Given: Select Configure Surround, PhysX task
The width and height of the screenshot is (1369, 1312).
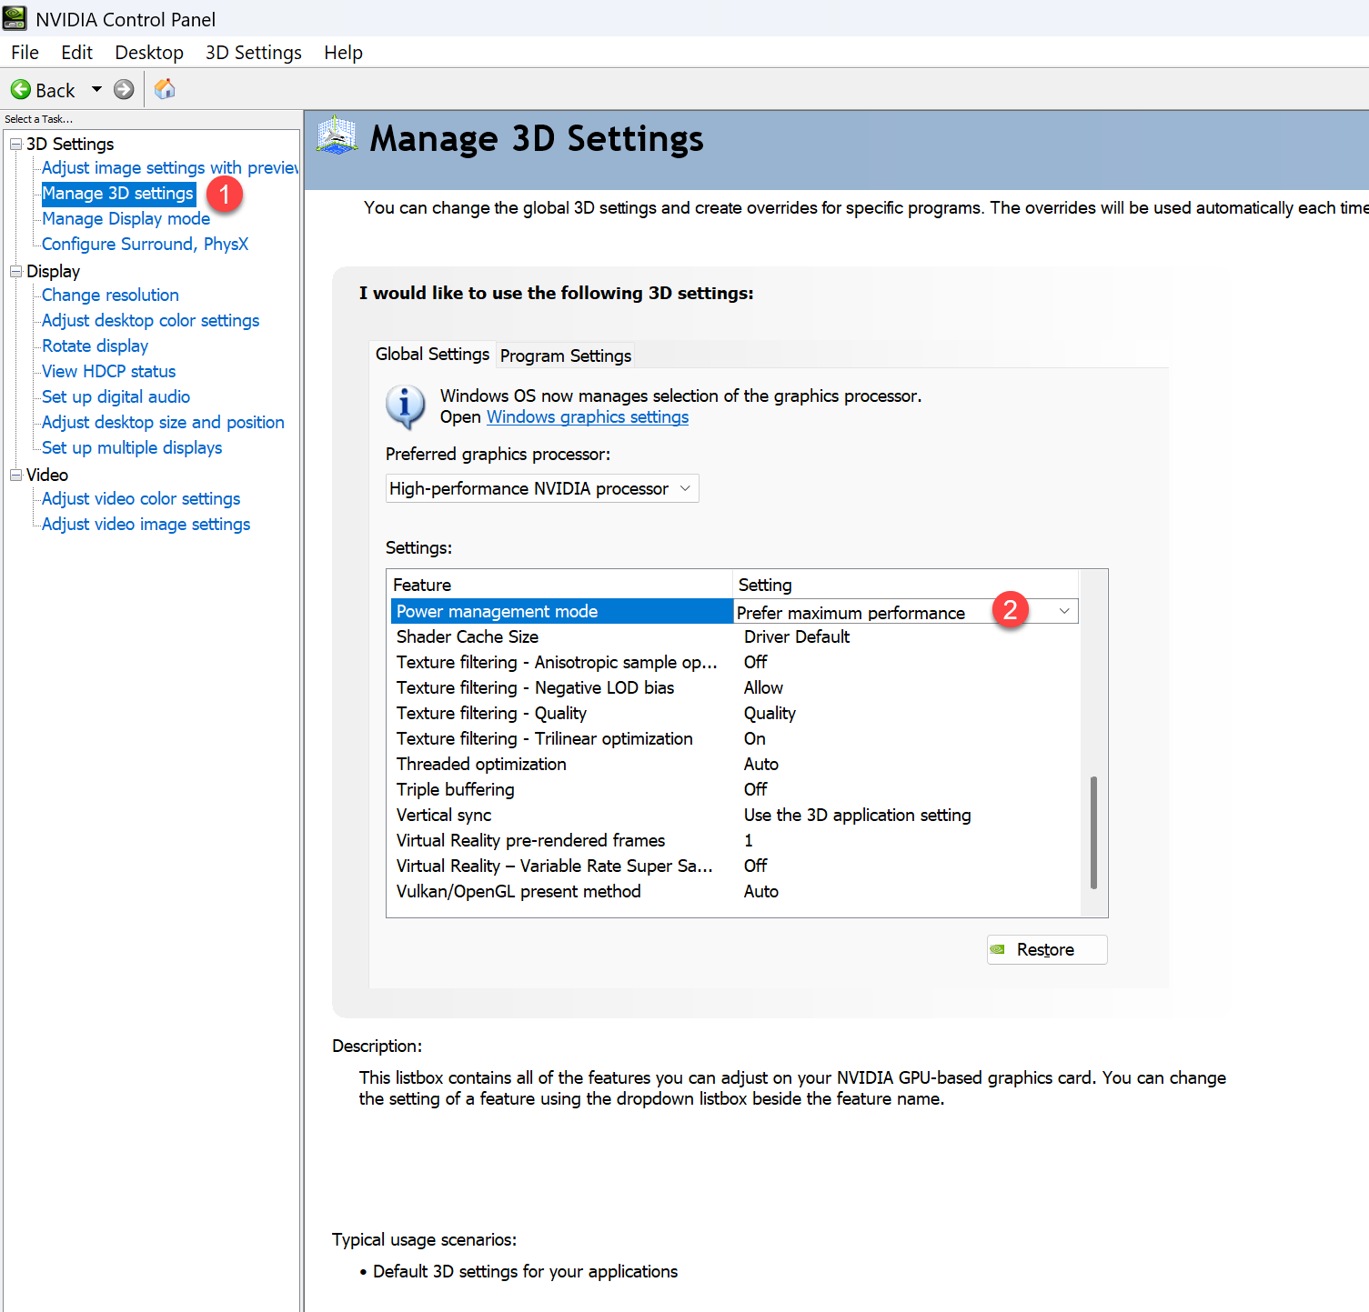Looking at the screenshot, I should [x=145, y=245].
